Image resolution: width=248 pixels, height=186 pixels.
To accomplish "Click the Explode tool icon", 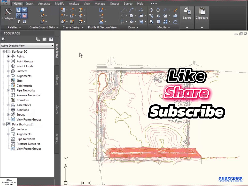I will click(175, 16).
